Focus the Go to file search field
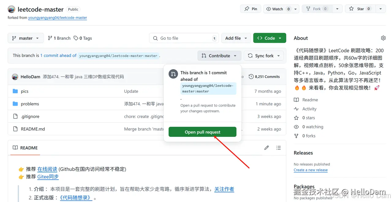Viewport: 392px width, 202px height. 184,38
